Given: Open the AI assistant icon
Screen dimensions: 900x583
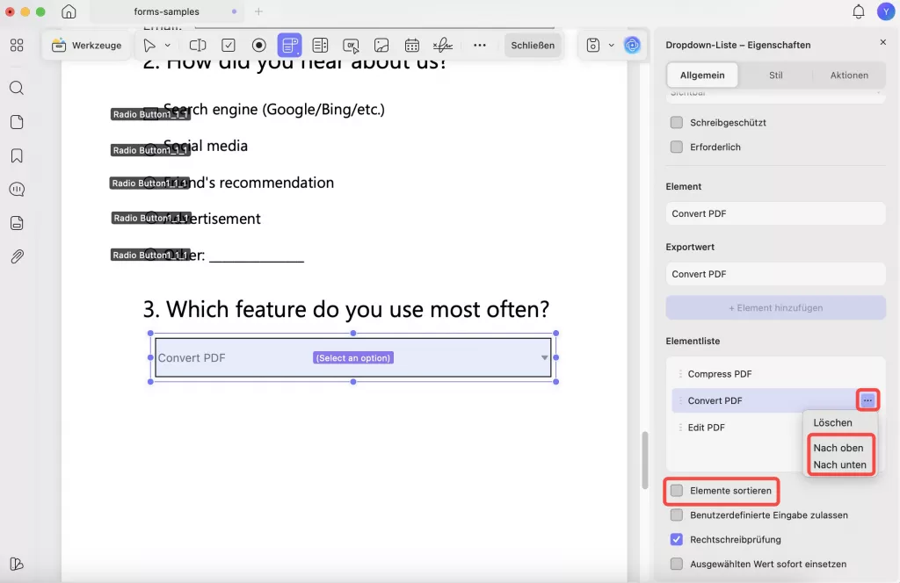Looking at the screenshot, I should click(x=632, y=46).
